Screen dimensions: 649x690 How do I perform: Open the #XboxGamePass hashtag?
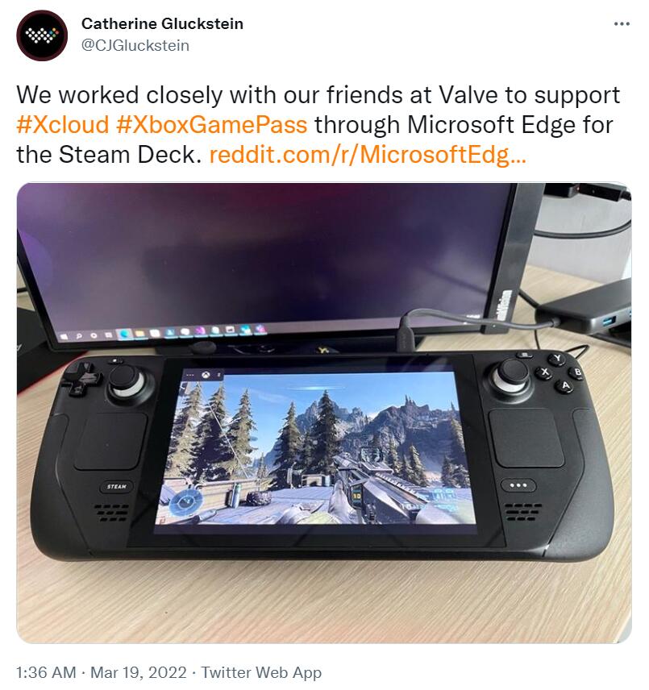[x=212, y=125]
